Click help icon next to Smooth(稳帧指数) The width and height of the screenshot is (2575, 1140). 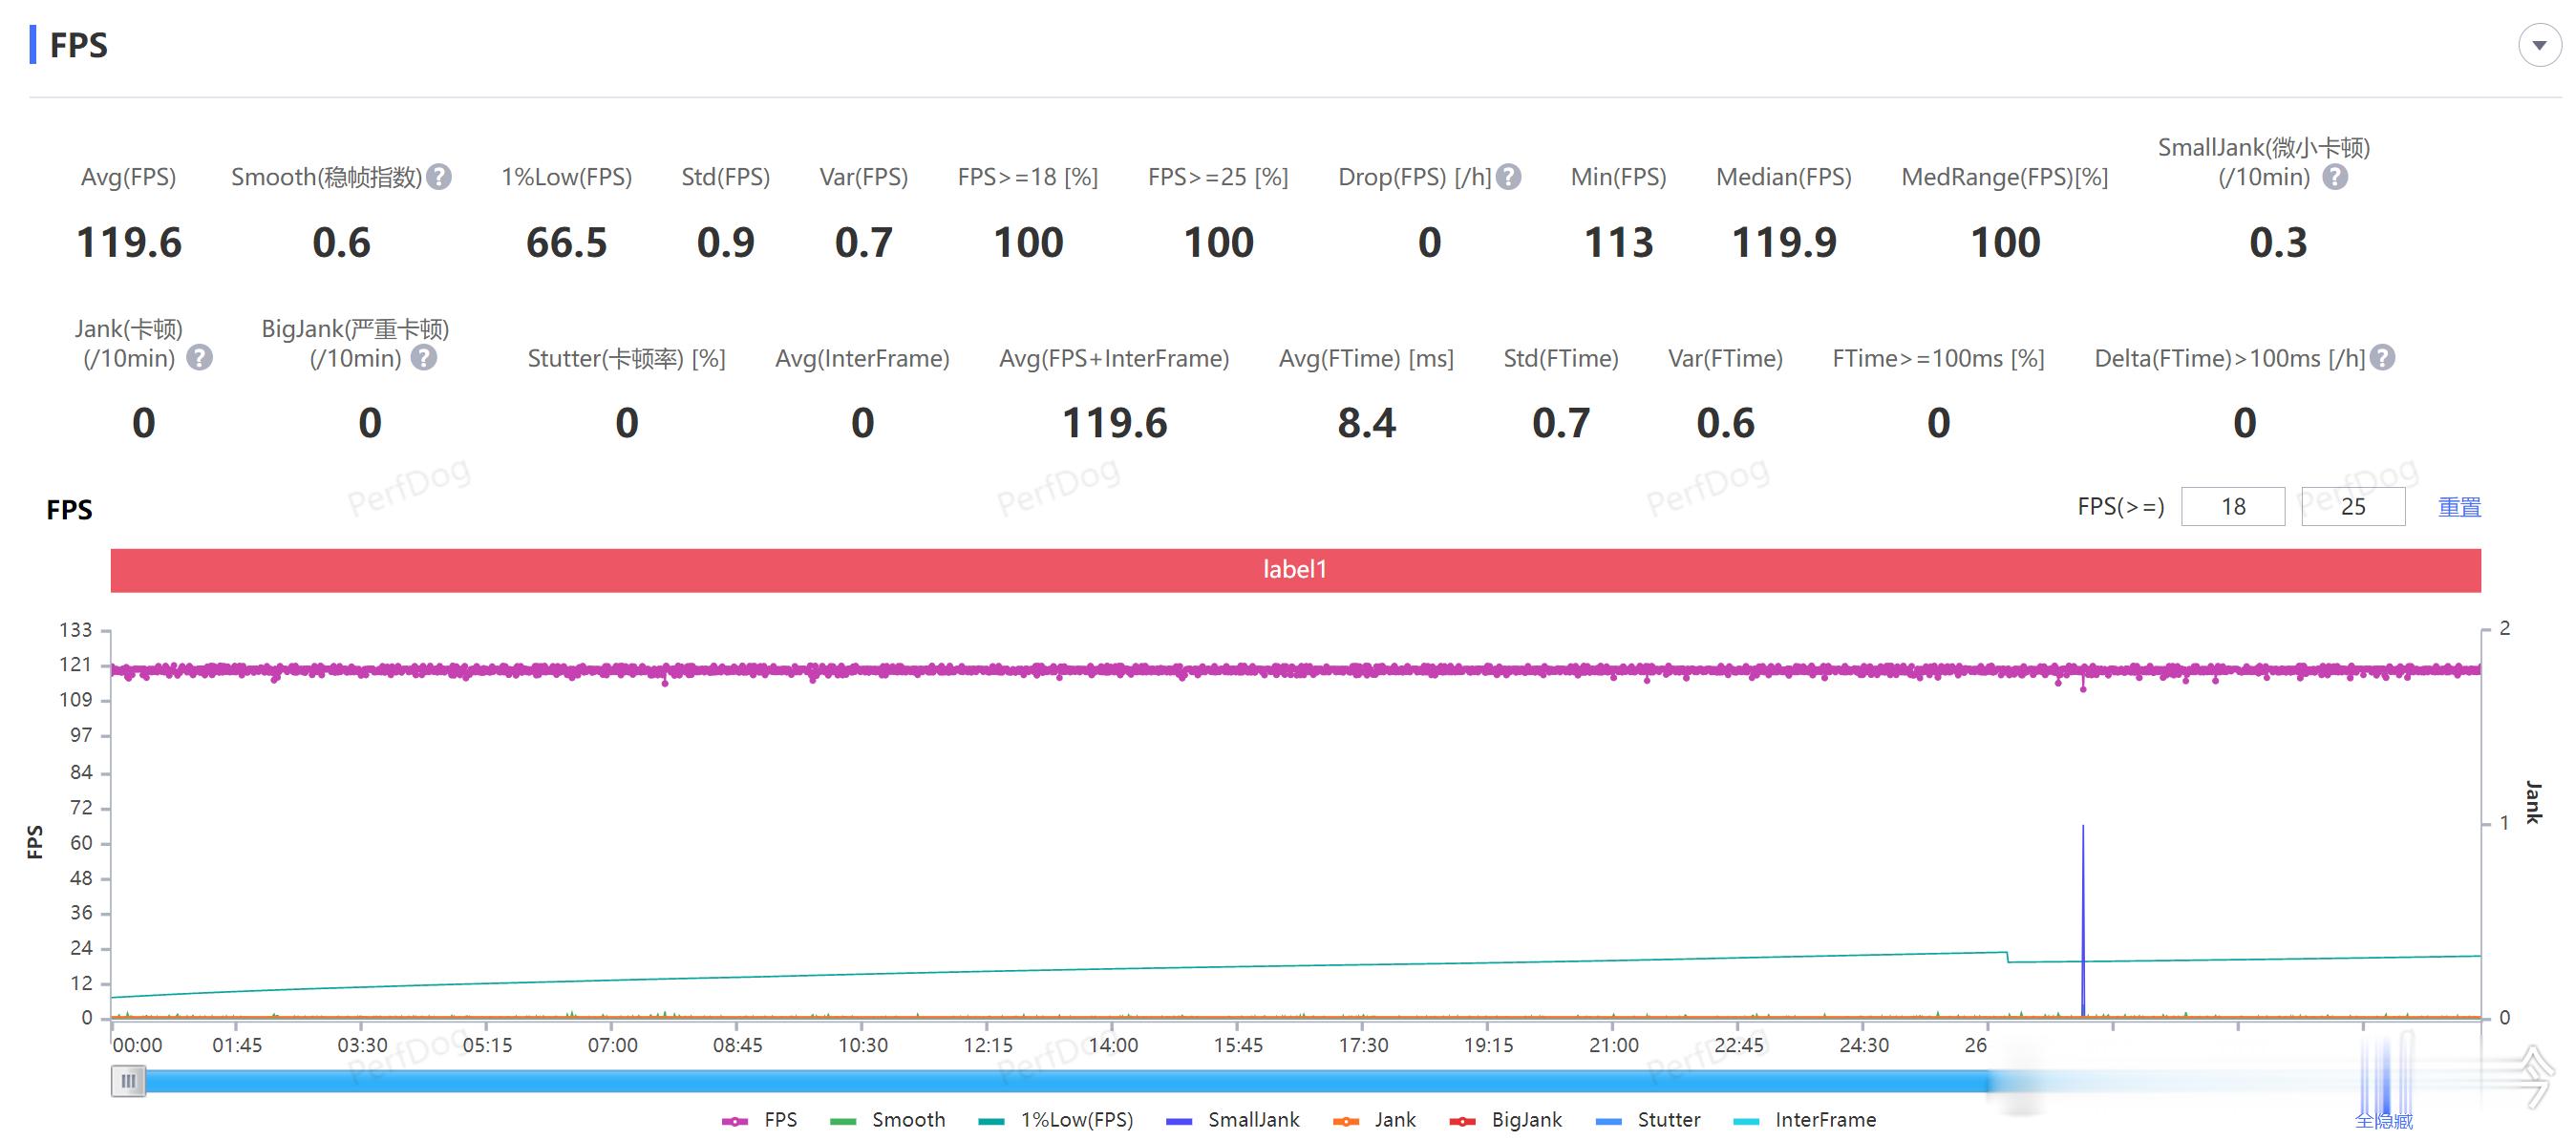click(438, 177)
